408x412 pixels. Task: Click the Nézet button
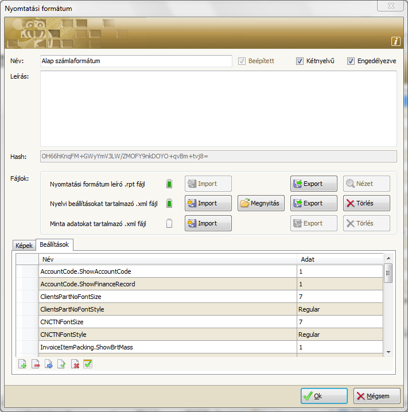pyautogui.click(x=367, y=184)
